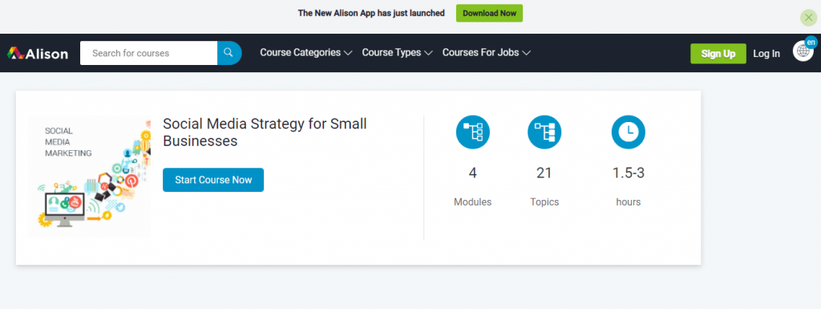Focus the Search for courses field
The height and width of the screenshot is (309, 821).
[148, 53]
